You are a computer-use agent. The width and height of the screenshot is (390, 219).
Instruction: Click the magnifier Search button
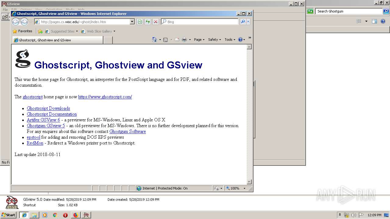(x=243, y=22)
